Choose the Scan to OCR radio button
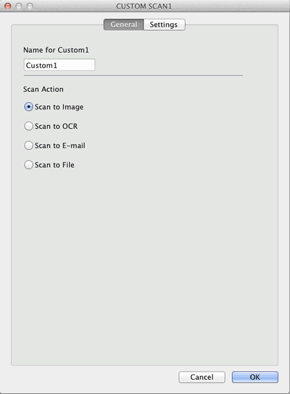This screenshot has height=394, width=290. click(28, 126)
